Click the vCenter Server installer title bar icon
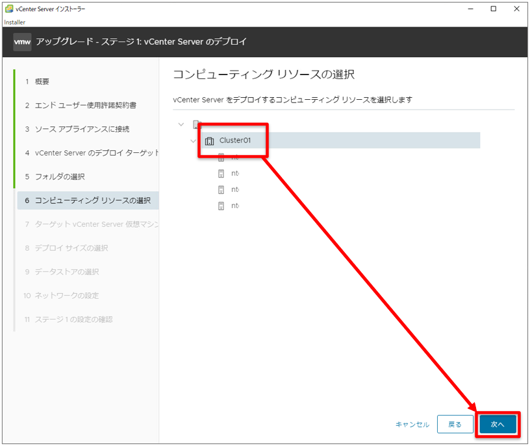The height and width of the screenshot is (446, 530). click(9, 9)
